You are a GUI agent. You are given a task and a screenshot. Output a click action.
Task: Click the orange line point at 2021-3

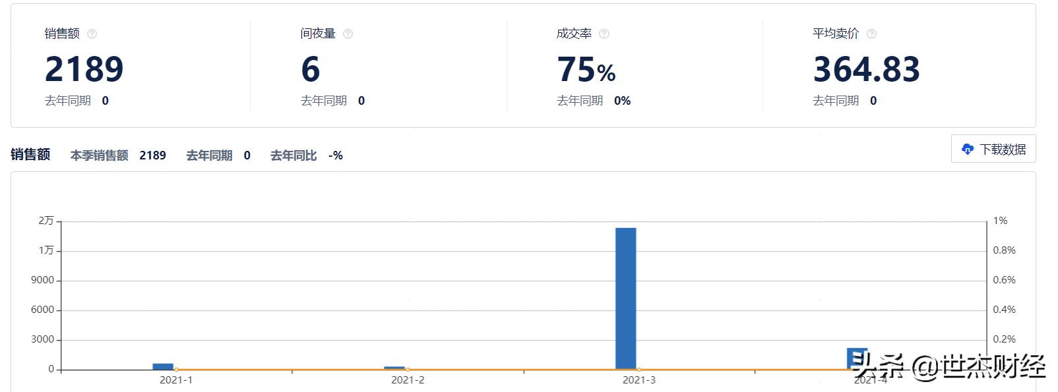pyautogui.click(x=639, y=370)
